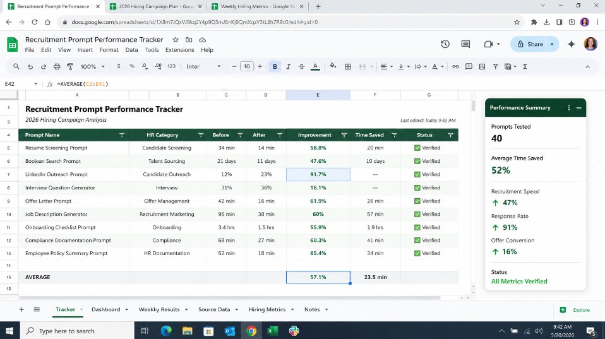Open Status column filter
This screenshot has width=605, height=339.
450,135
